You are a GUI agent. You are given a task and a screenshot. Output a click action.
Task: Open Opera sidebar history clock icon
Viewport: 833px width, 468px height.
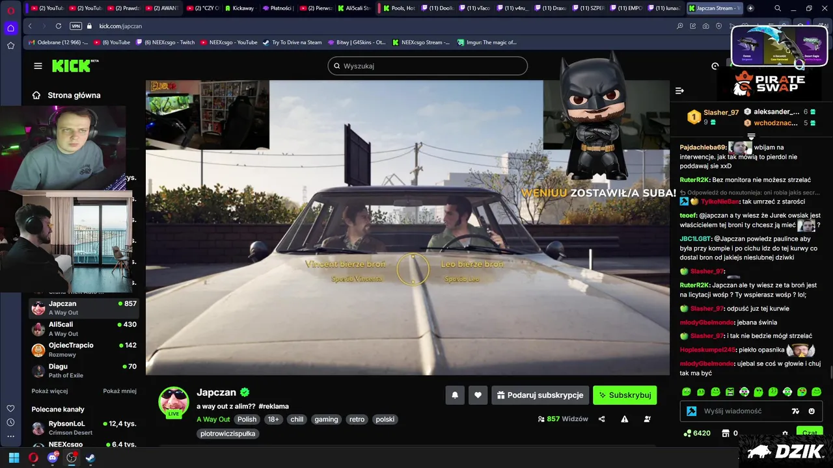pyautogui.click(x=10, y=422)
